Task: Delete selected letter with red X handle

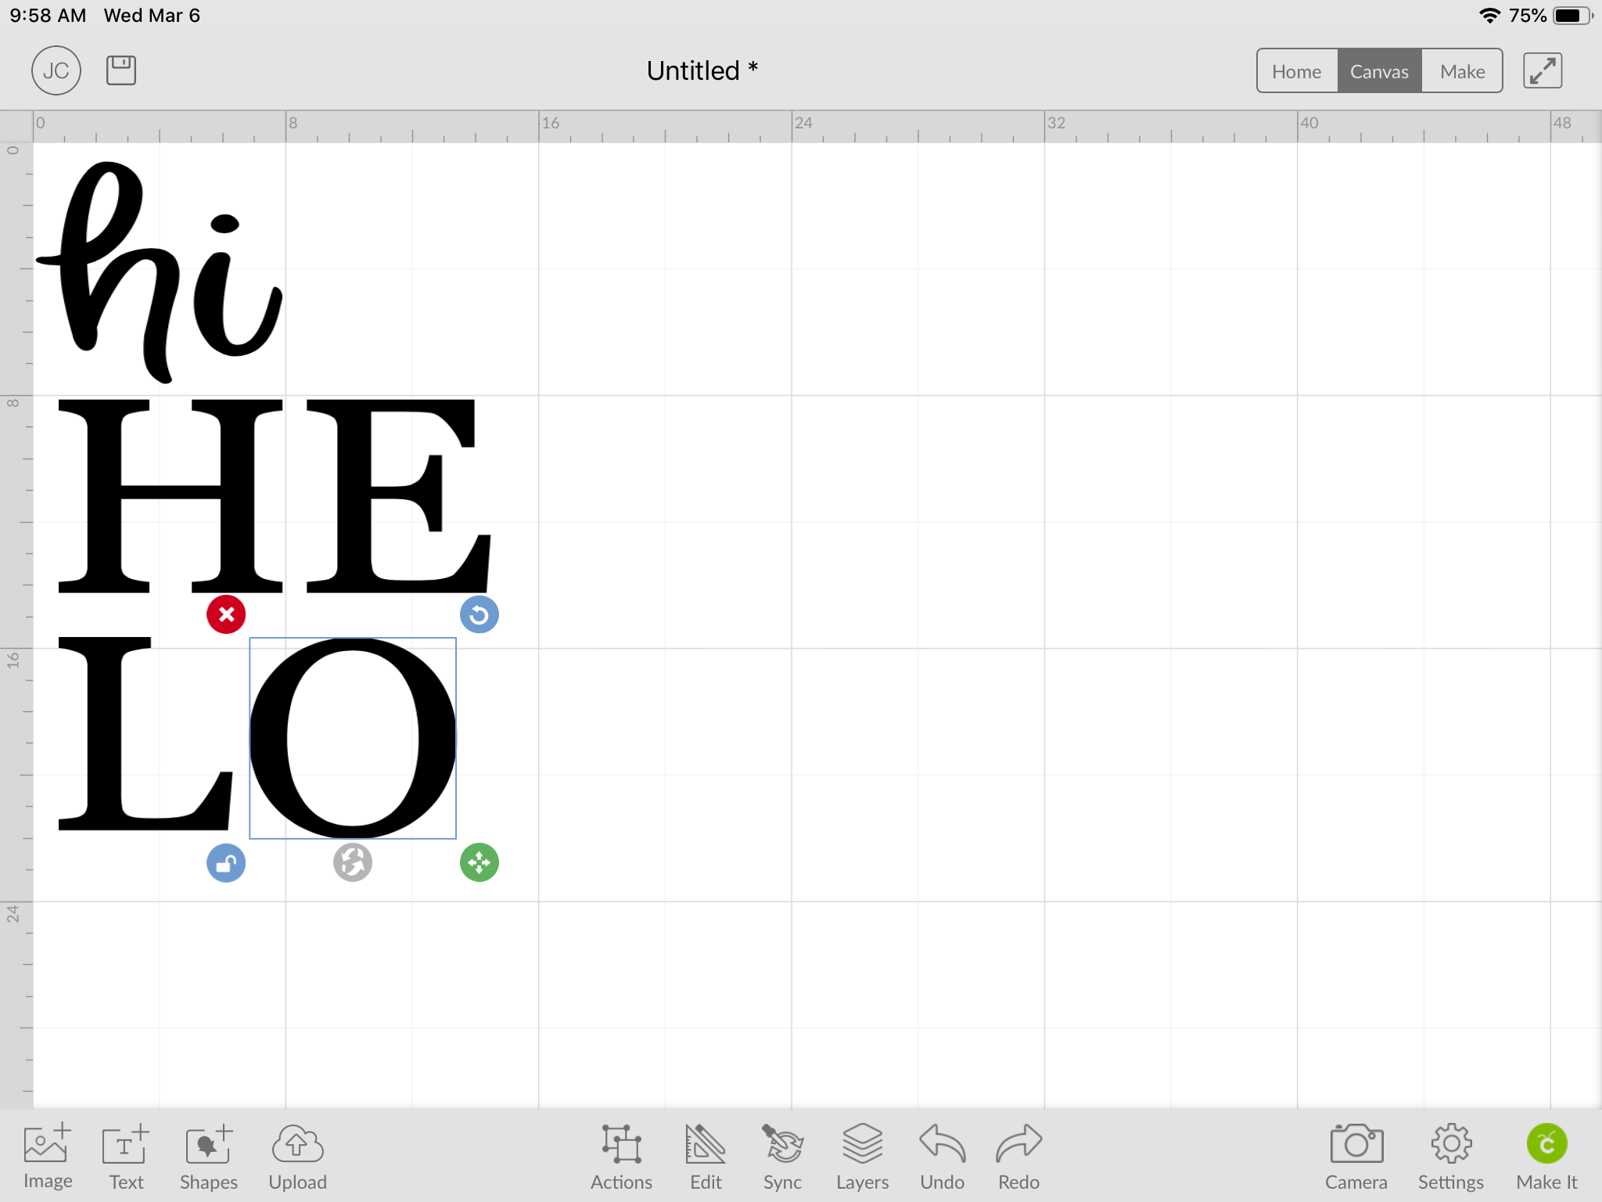Action: [x=226, y=614]
